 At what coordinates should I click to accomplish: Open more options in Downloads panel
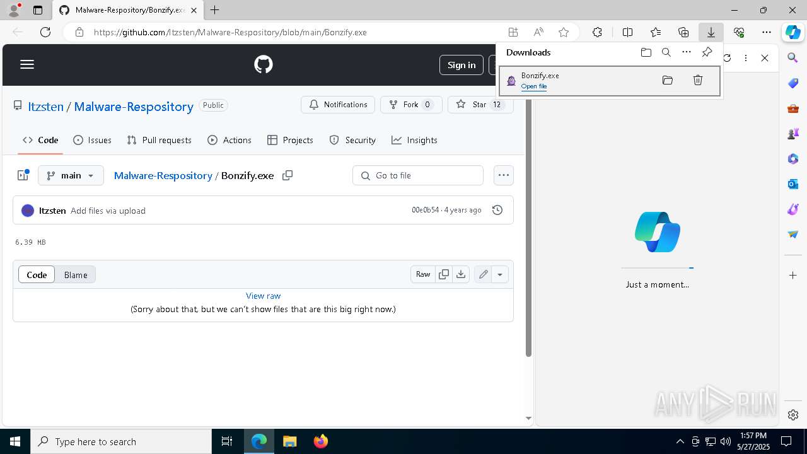pos(687,52)
